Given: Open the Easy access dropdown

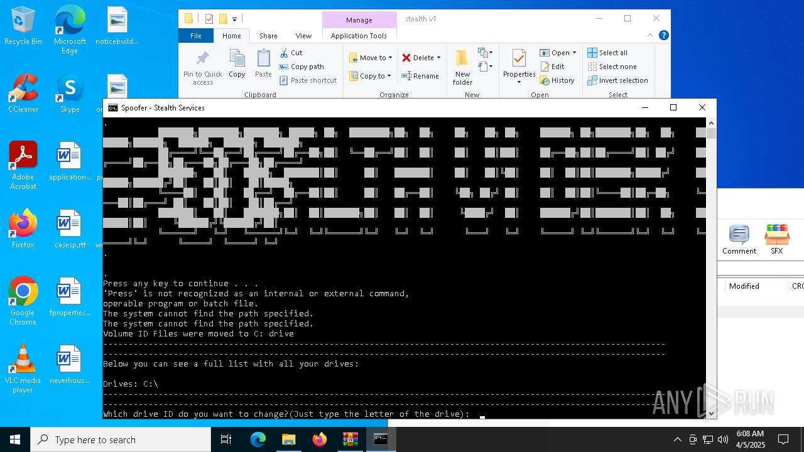Looking at the screenshot, I should coord(486,66).
